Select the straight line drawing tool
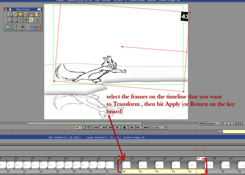 pos(15,14)
